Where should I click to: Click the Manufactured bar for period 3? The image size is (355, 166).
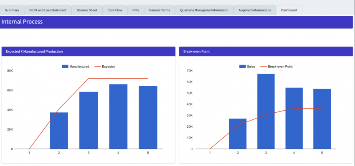pos(89,120)
